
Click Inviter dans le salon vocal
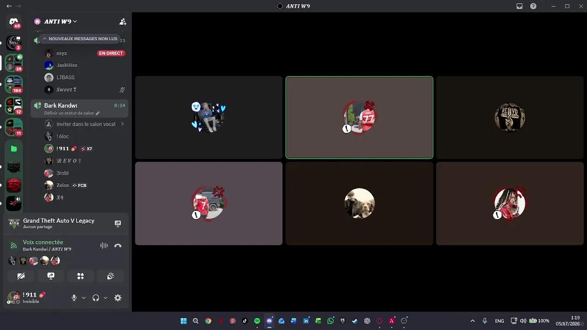86,124
